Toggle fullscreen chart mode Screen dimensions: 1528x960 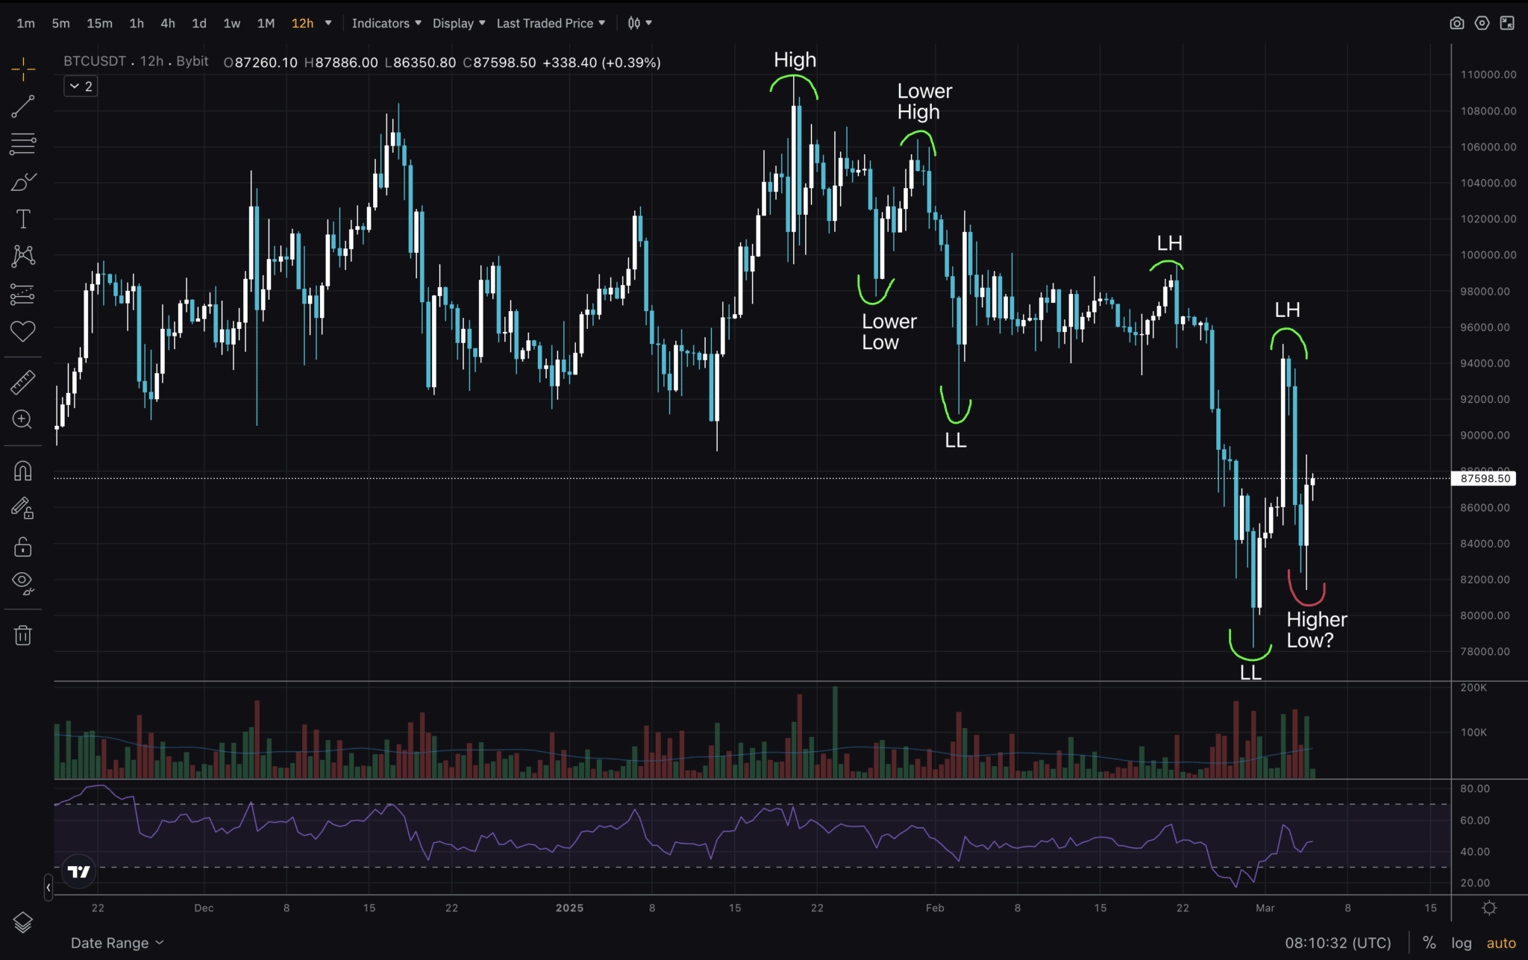pyautogui.click(x=1507, y=23)
